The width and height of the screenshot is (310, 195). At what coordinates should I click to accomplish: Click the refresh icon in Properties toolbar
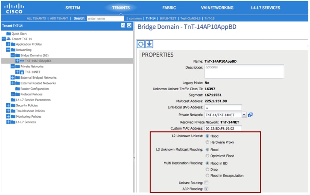[x=141, y=44]
